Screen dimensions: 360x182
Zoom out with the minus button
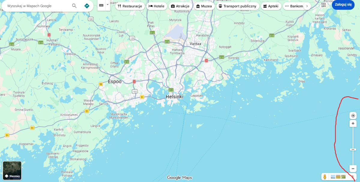(353, 169)
